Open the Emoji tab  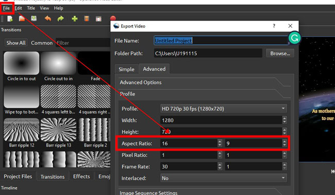pos(104,176)
